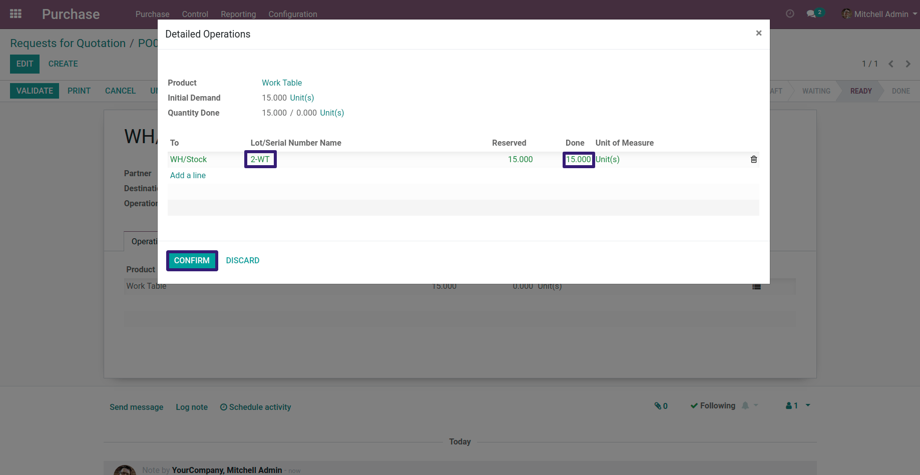
Task: Open the Work Table product link
Action: pos(282,83)
